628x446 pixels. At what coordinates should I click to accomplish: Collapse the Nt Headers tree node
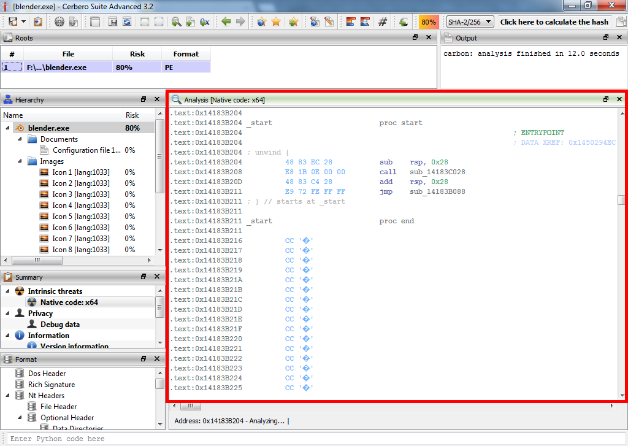[x=7, y=396]
